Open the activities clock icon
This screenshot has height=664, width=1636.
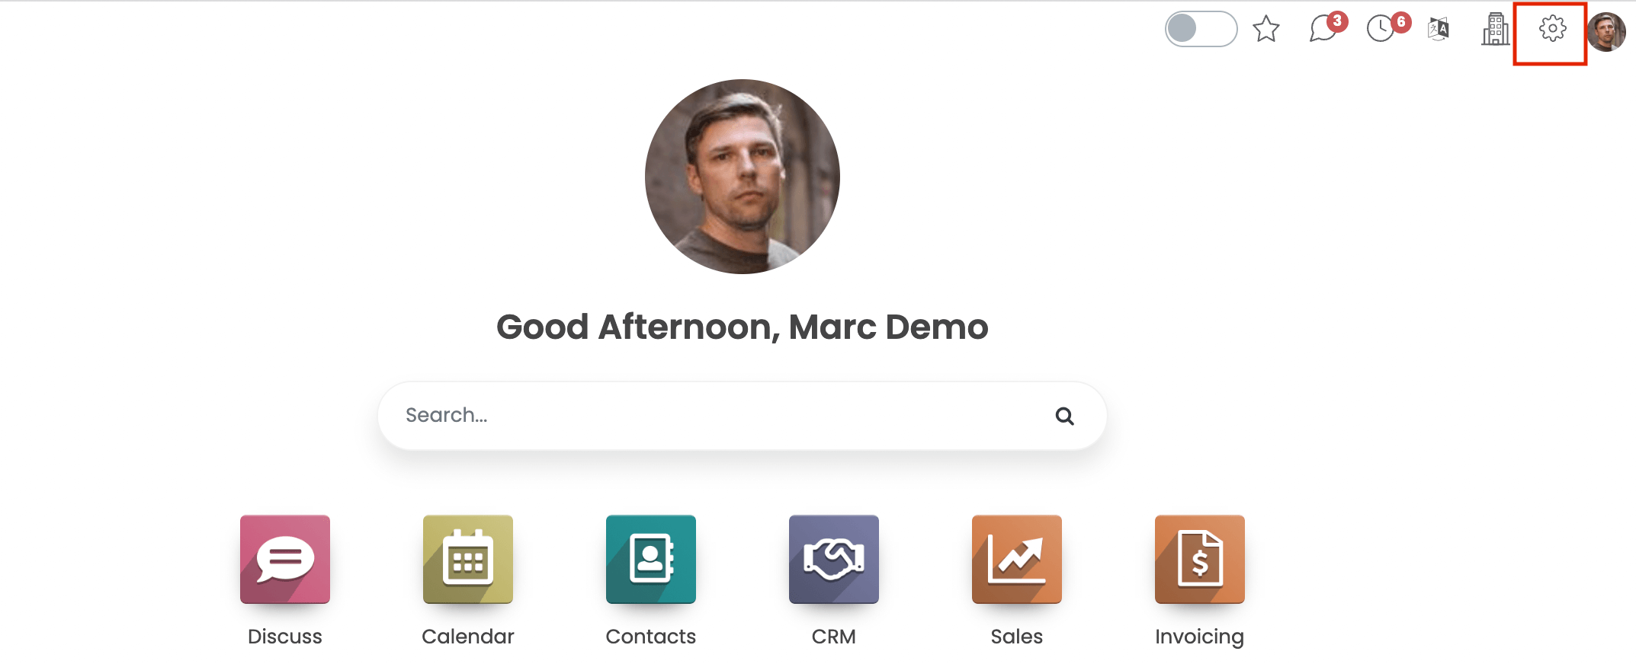pos(1381,29)
